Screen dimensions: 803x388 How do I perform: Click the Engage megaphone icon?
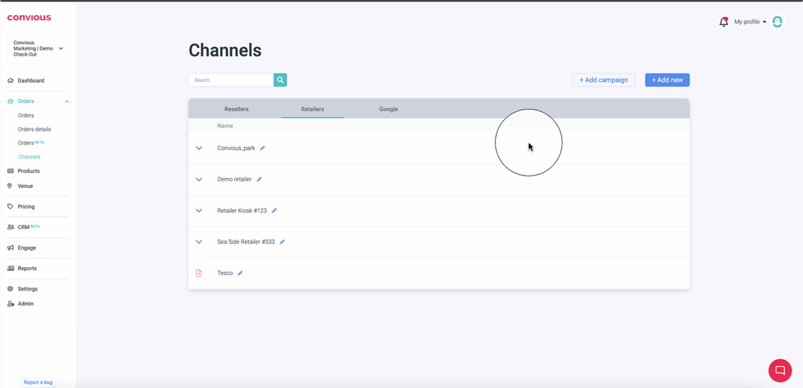click(11, 248)
